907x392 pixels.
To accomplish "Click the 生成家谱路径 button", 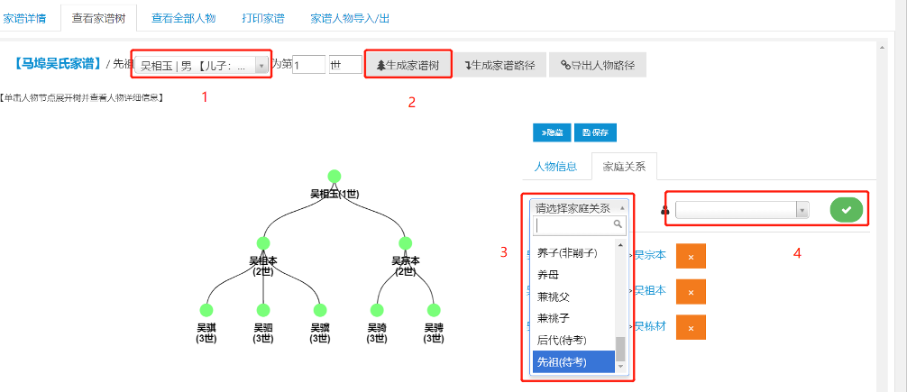I will (x=500, y=65).
